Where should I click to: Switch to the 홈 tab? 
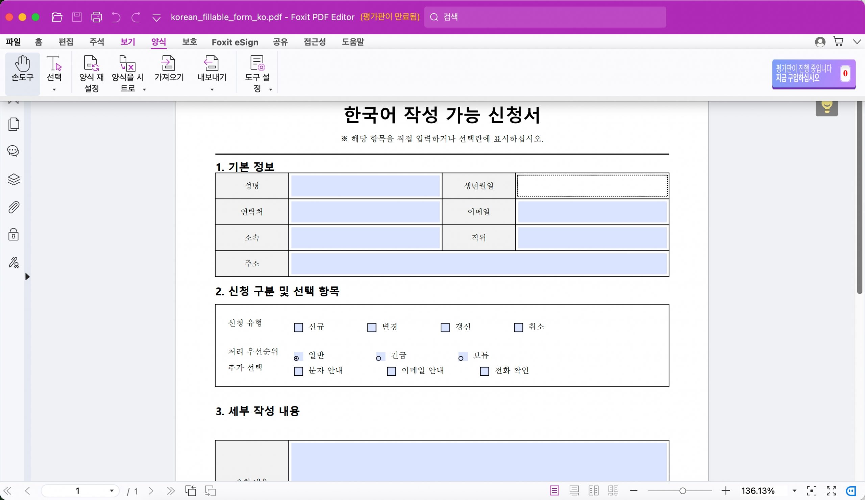(39, 42)
